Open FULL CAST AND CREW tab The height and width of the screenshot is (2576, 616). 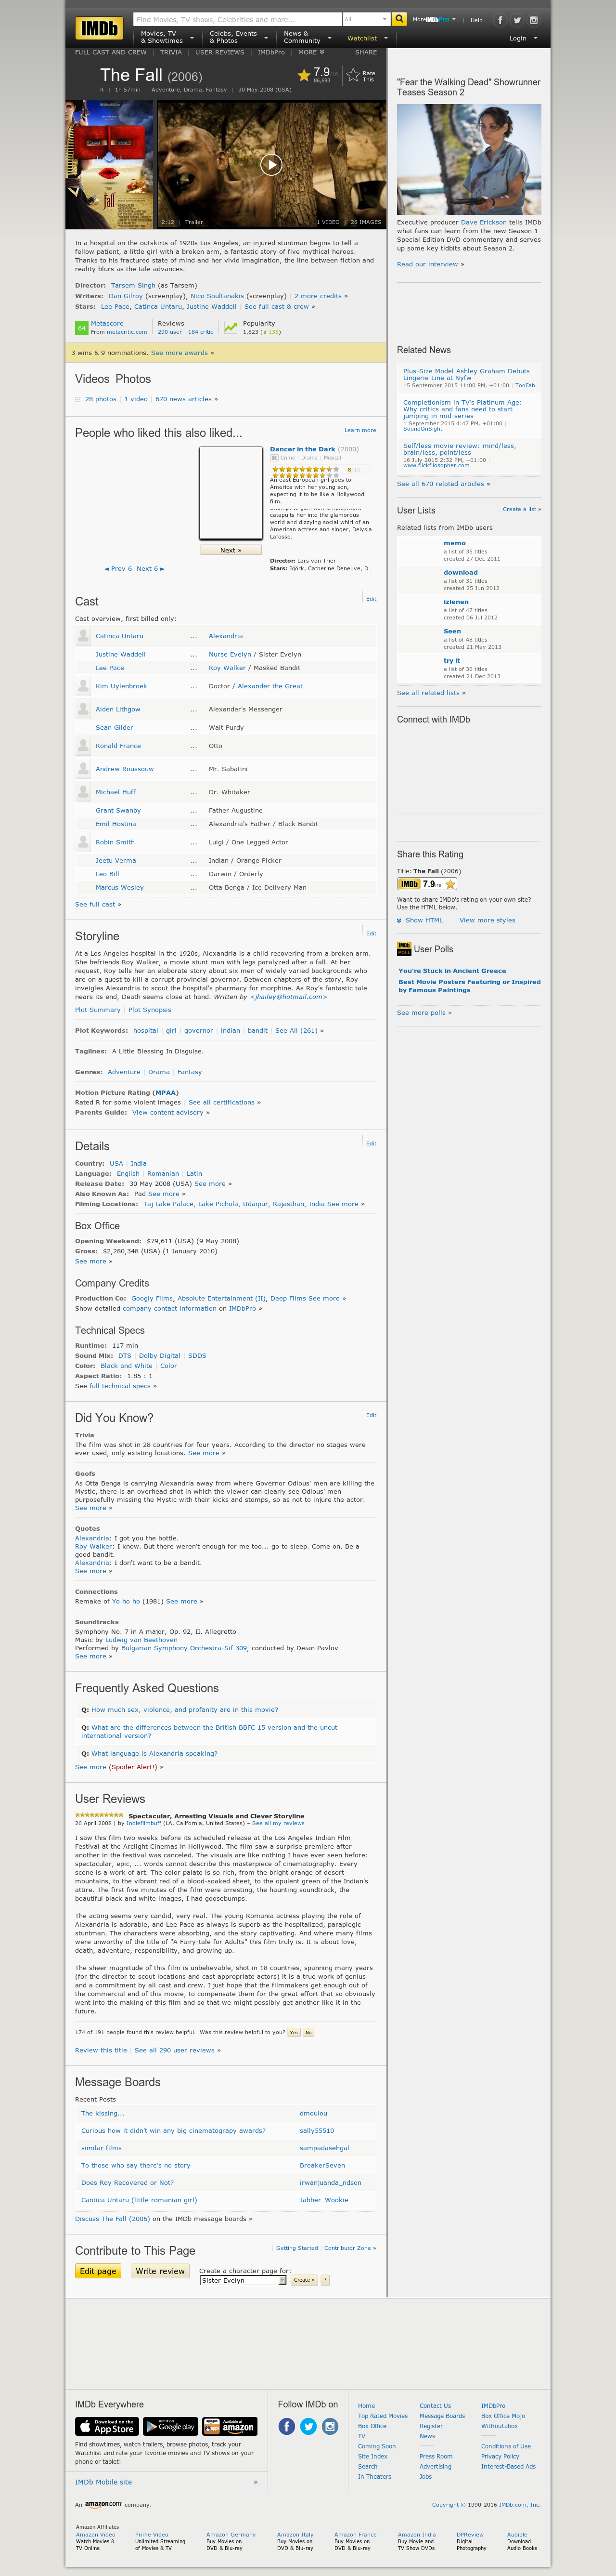[111, 52]
